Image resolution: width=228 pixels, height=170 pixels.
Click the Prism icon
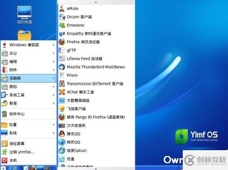pyautogui.click(x=62, y=75)
